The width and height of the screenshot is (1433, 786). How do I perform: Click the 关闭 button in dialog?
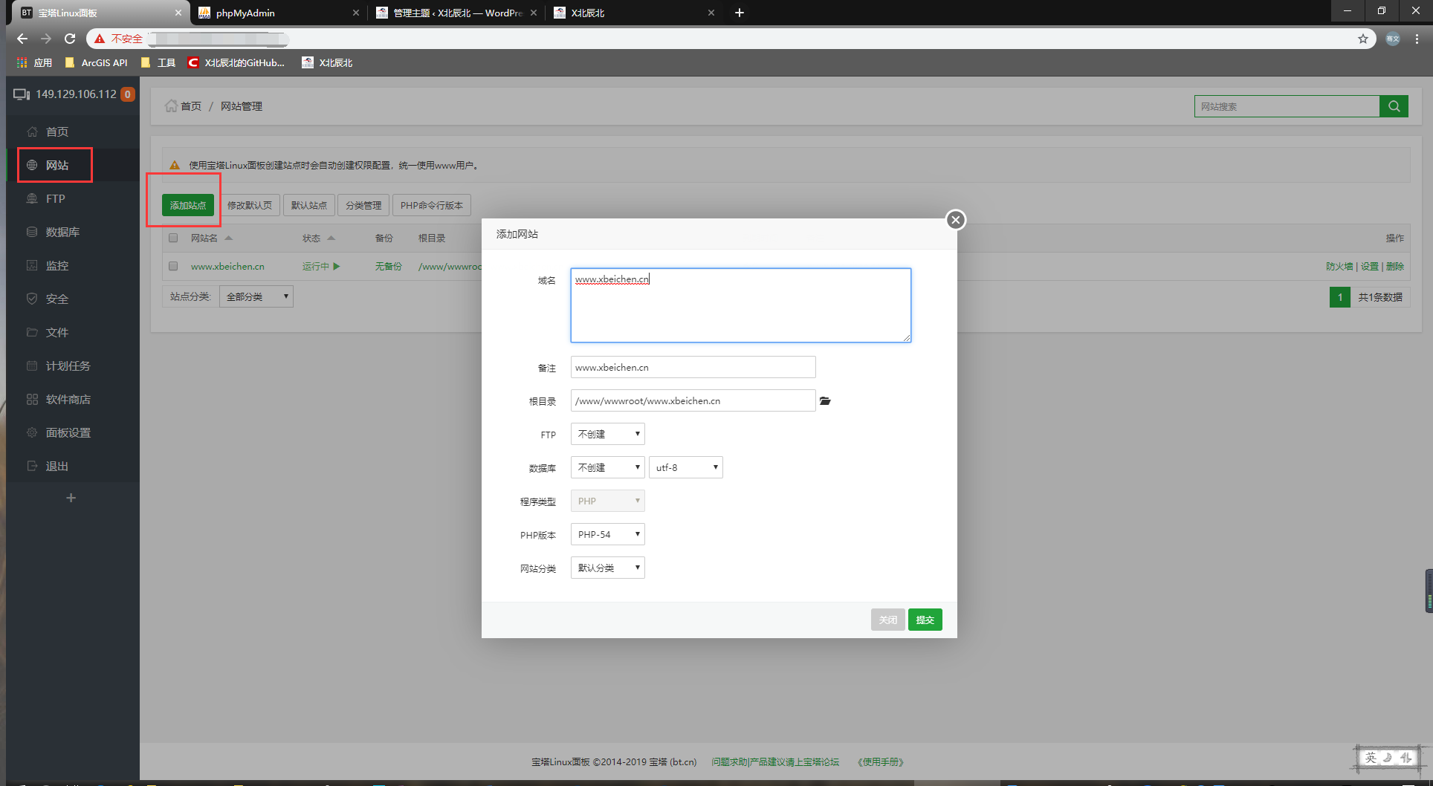click(887, 620)
